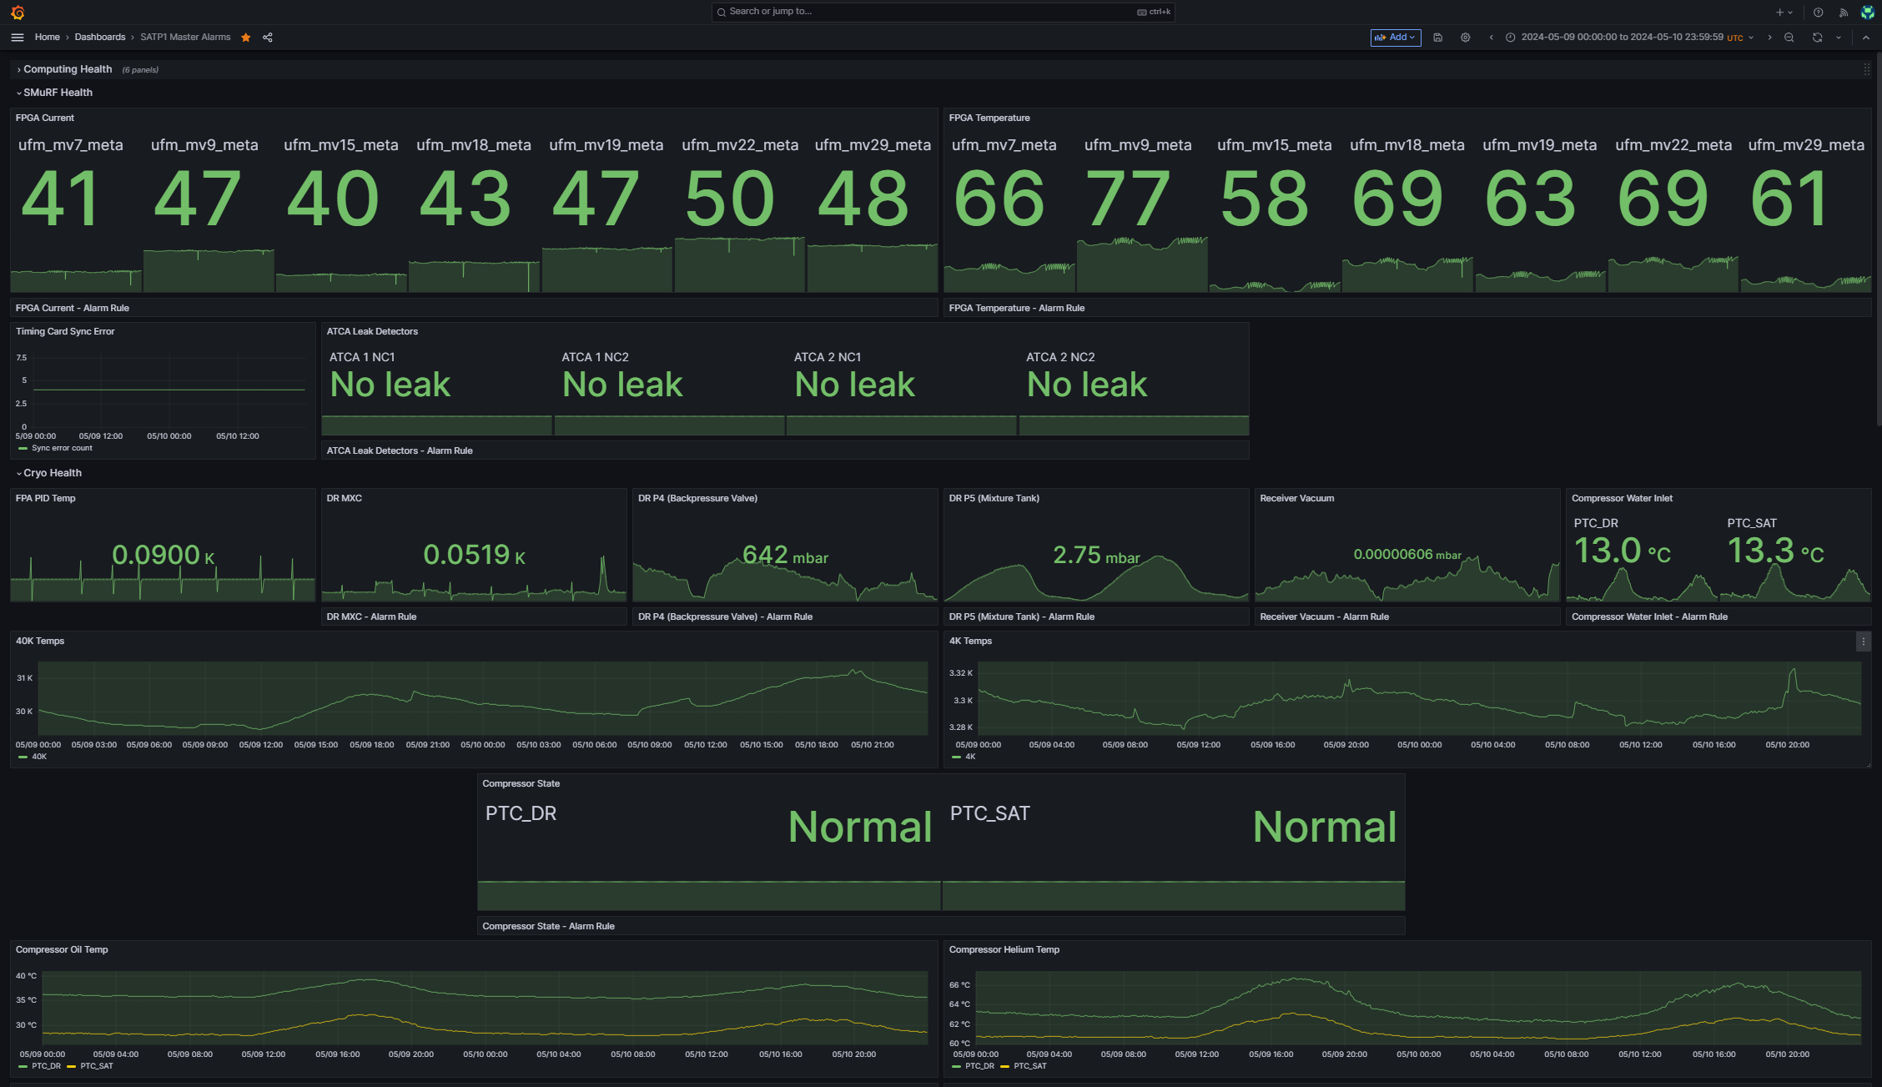Open dashboard settings with the gear icon
The width and height of the screenshot is (1882, 1087).
click(1465, 37)
